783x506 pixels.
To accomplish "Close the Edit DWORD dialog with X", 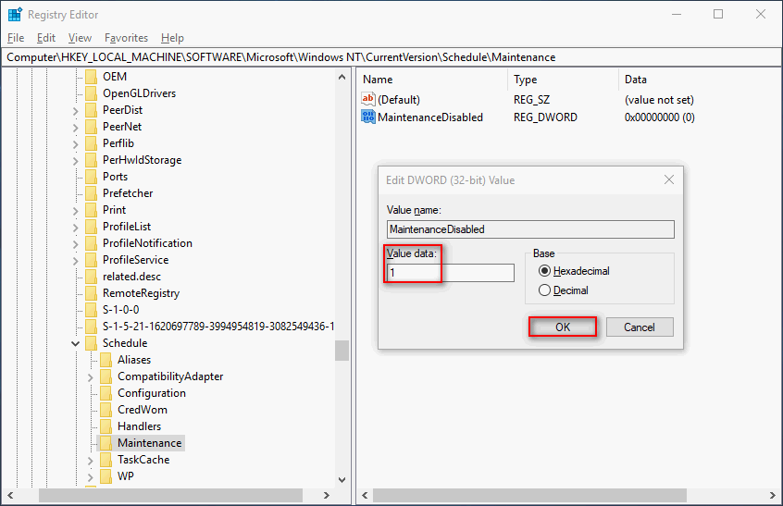I will pos(667,179).
